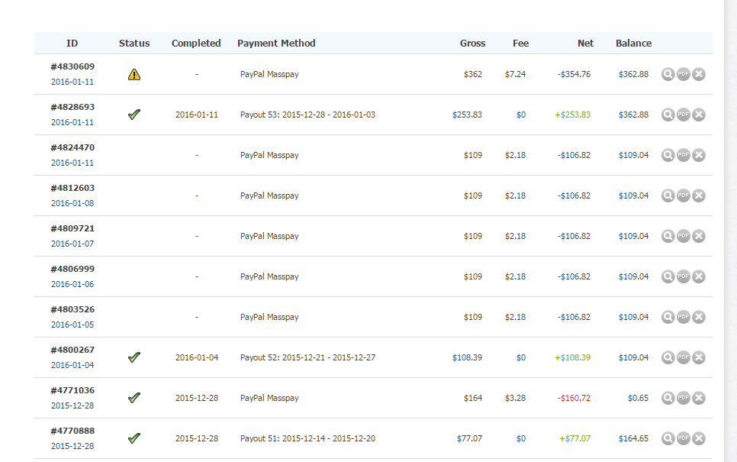Click Payout 53 payment method text

[x=307, y=115]
